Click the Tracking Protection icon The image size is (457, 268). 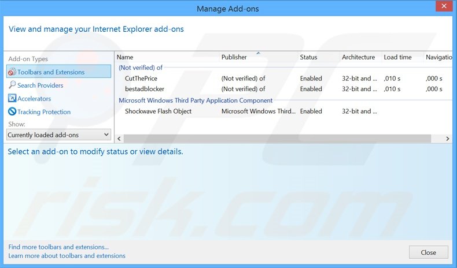[12, 112]
